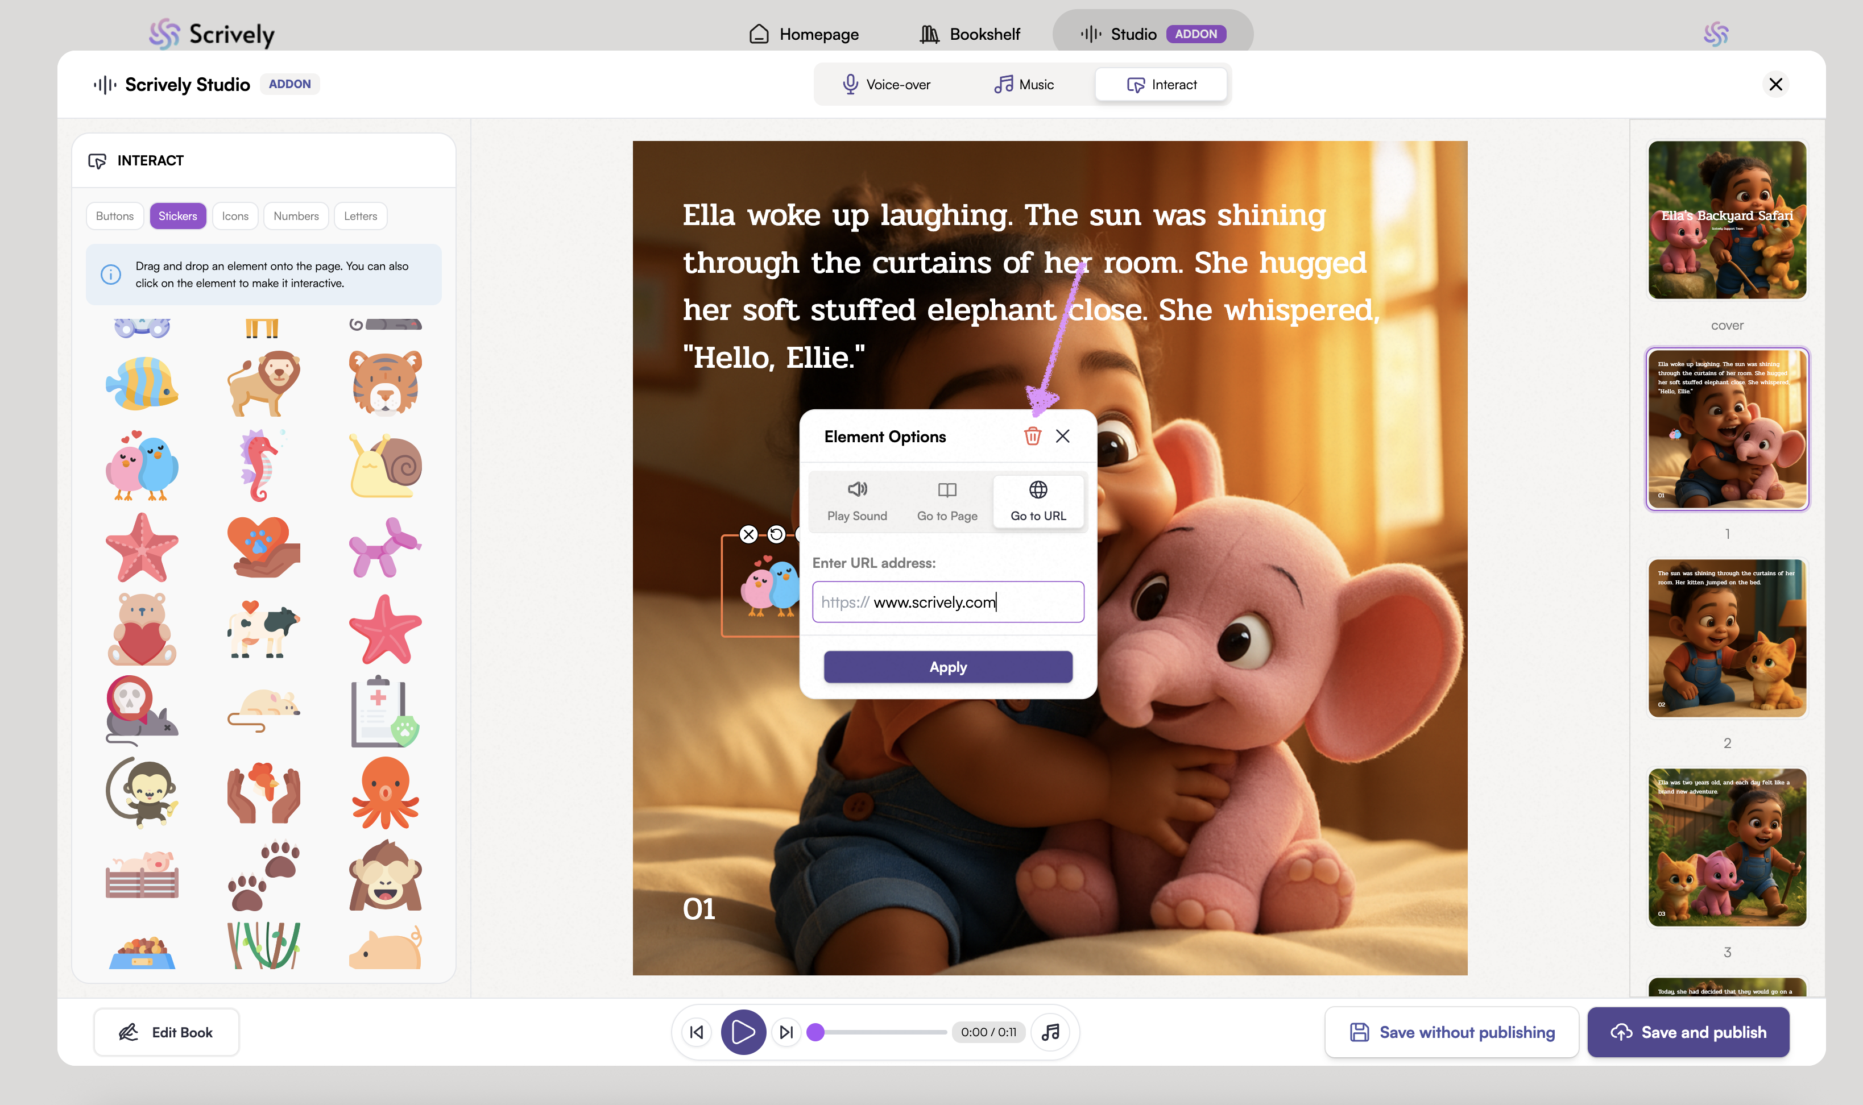Delete element using the red trash icon

(x=1032, y=437)
